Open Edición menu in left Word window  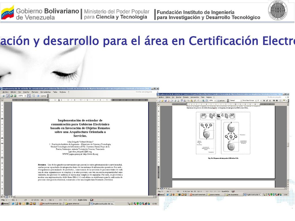[13, 92]
